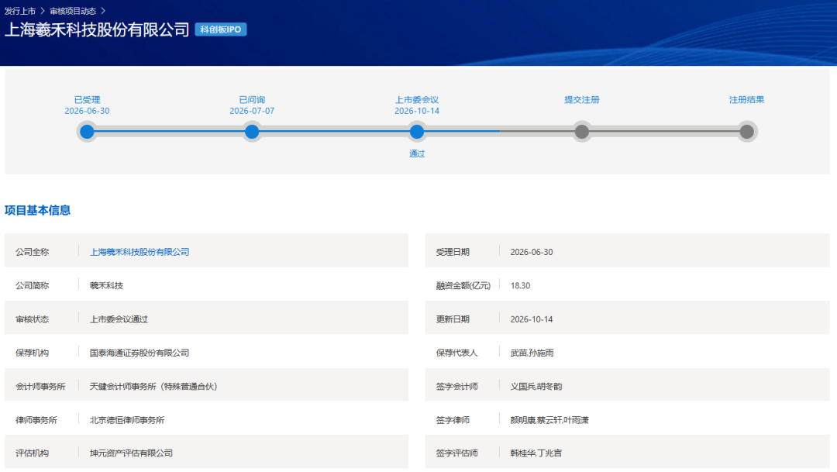Click the 项目基本信息 section heading

point(37,210)
